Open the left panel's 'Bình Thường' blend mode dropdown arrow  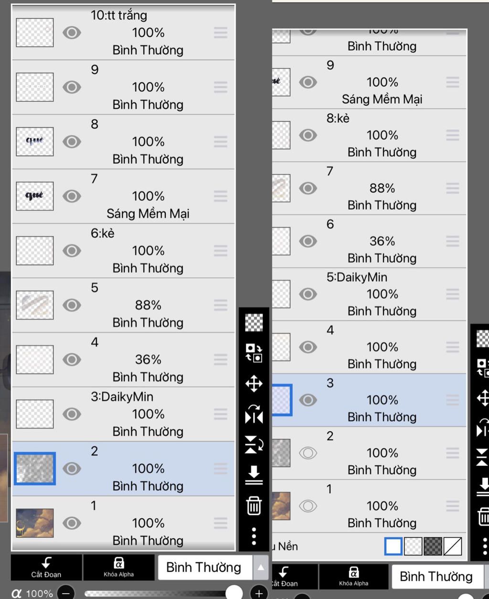tap(261, 567)
